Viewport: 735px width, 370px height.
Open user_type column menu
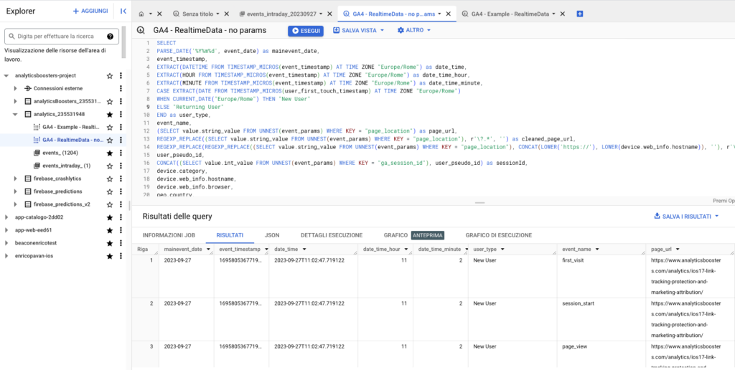(502, 249)
